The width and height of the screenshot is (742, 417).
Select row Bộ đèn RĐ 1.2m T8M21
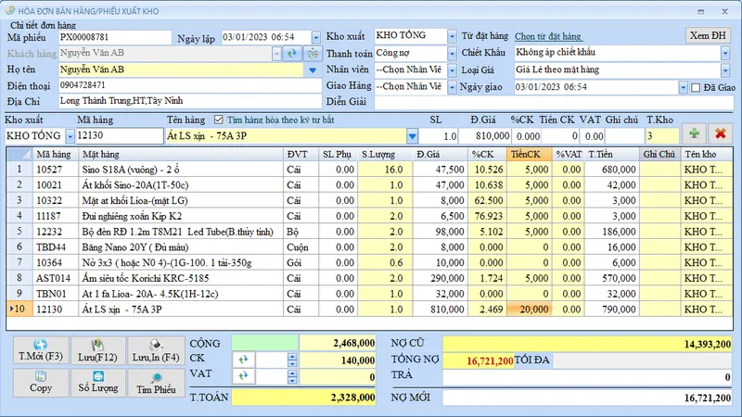[369, 232]
